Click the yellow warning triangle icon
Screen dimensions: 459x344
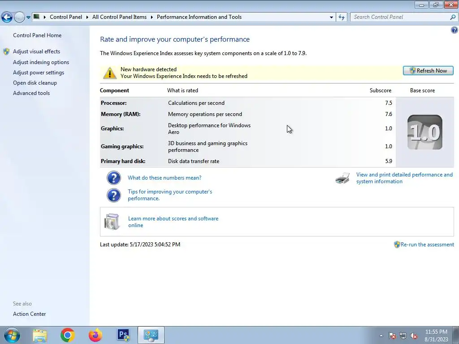click(x=110, y=73)
